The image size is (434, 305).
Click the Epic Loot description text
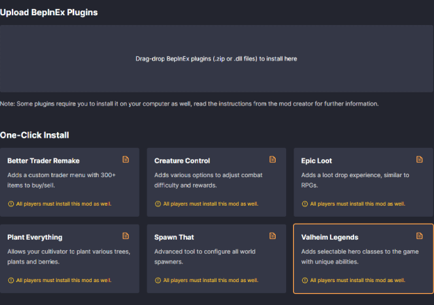click(x=356, y=179)
